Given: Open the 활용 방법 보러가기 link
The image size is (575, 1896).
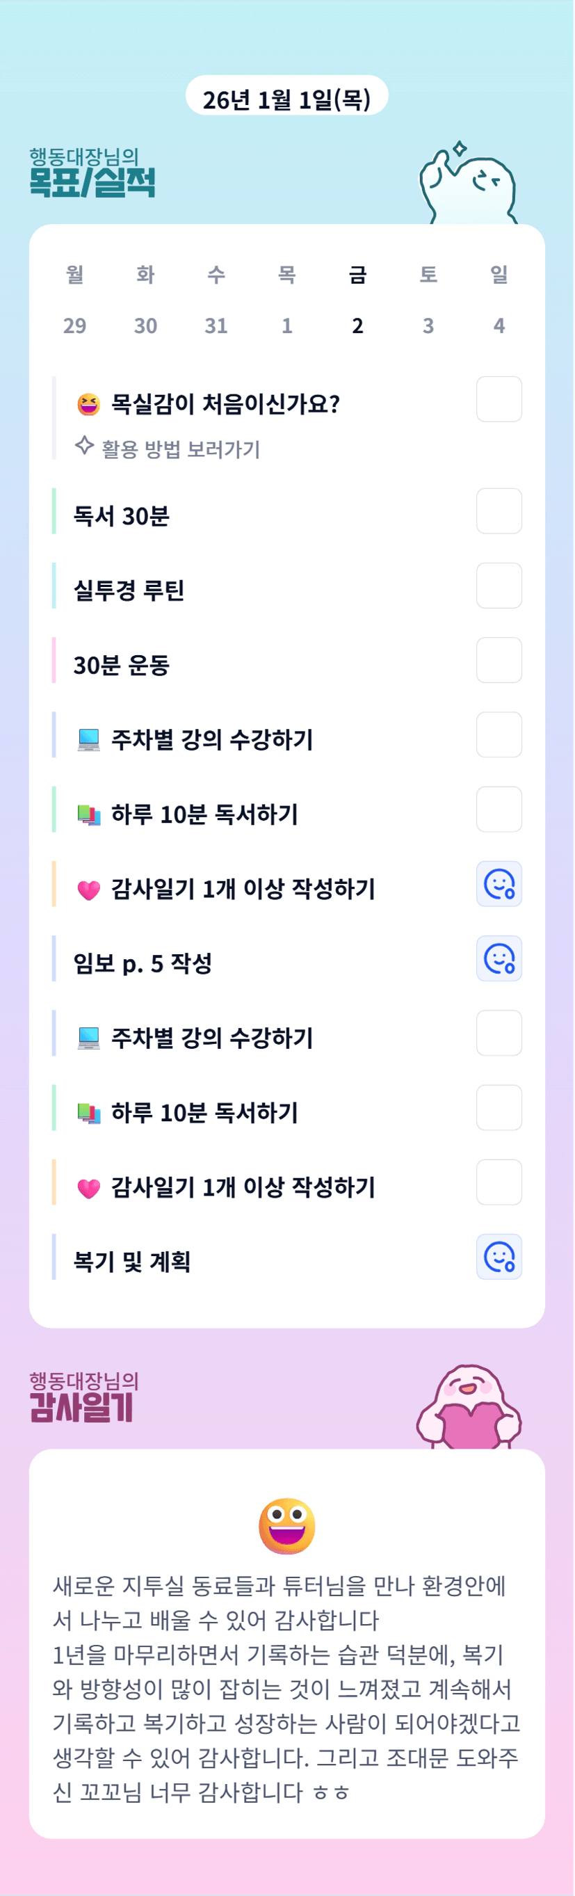Looking at the screenshot, I should (x=181, y=449).
